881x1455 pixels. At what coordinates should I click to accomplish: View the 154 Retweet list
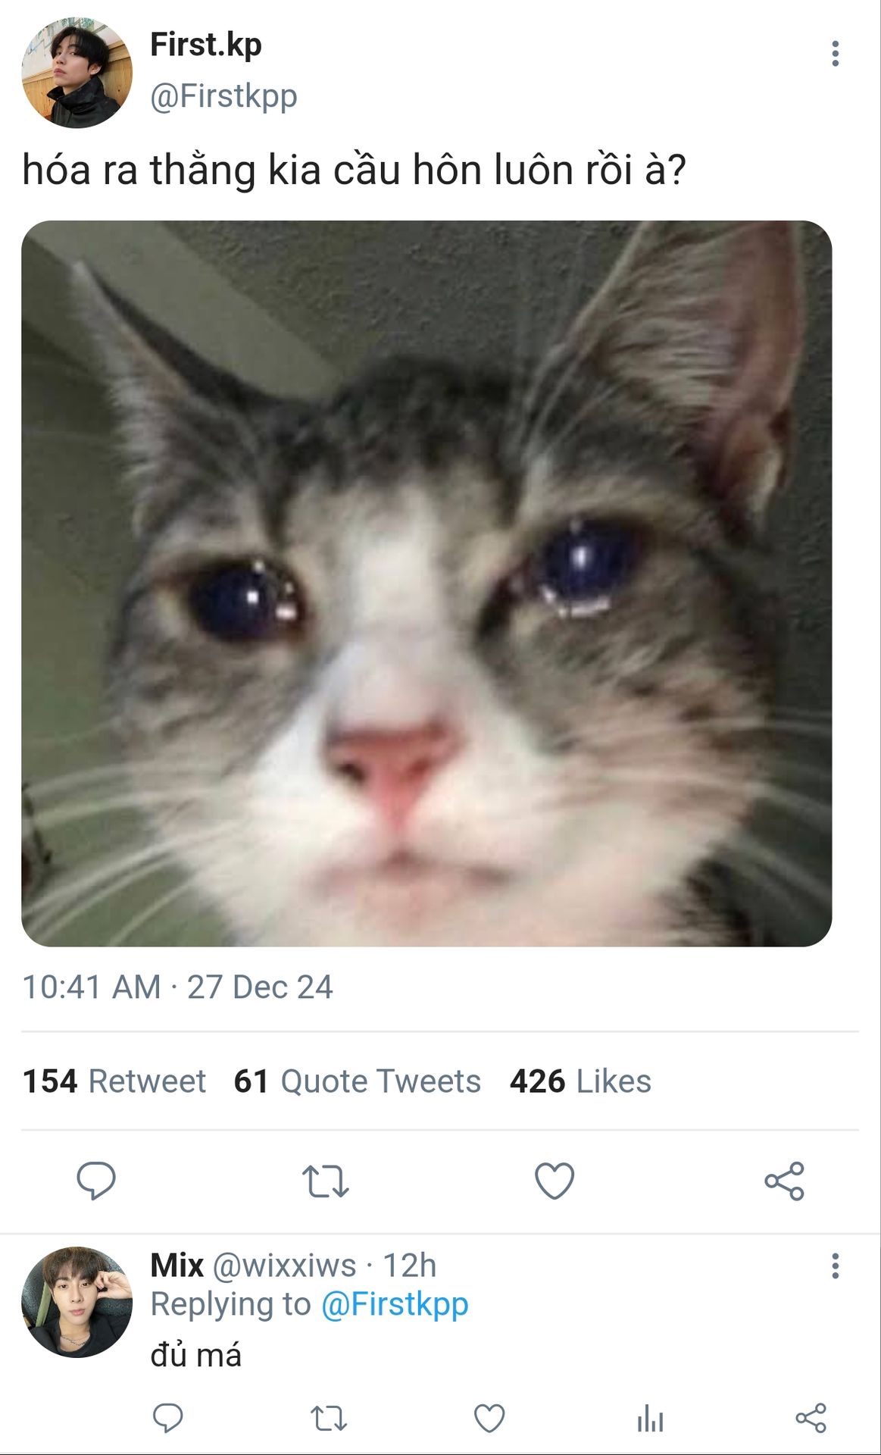pyautogui.click(x=114, y=1081)
